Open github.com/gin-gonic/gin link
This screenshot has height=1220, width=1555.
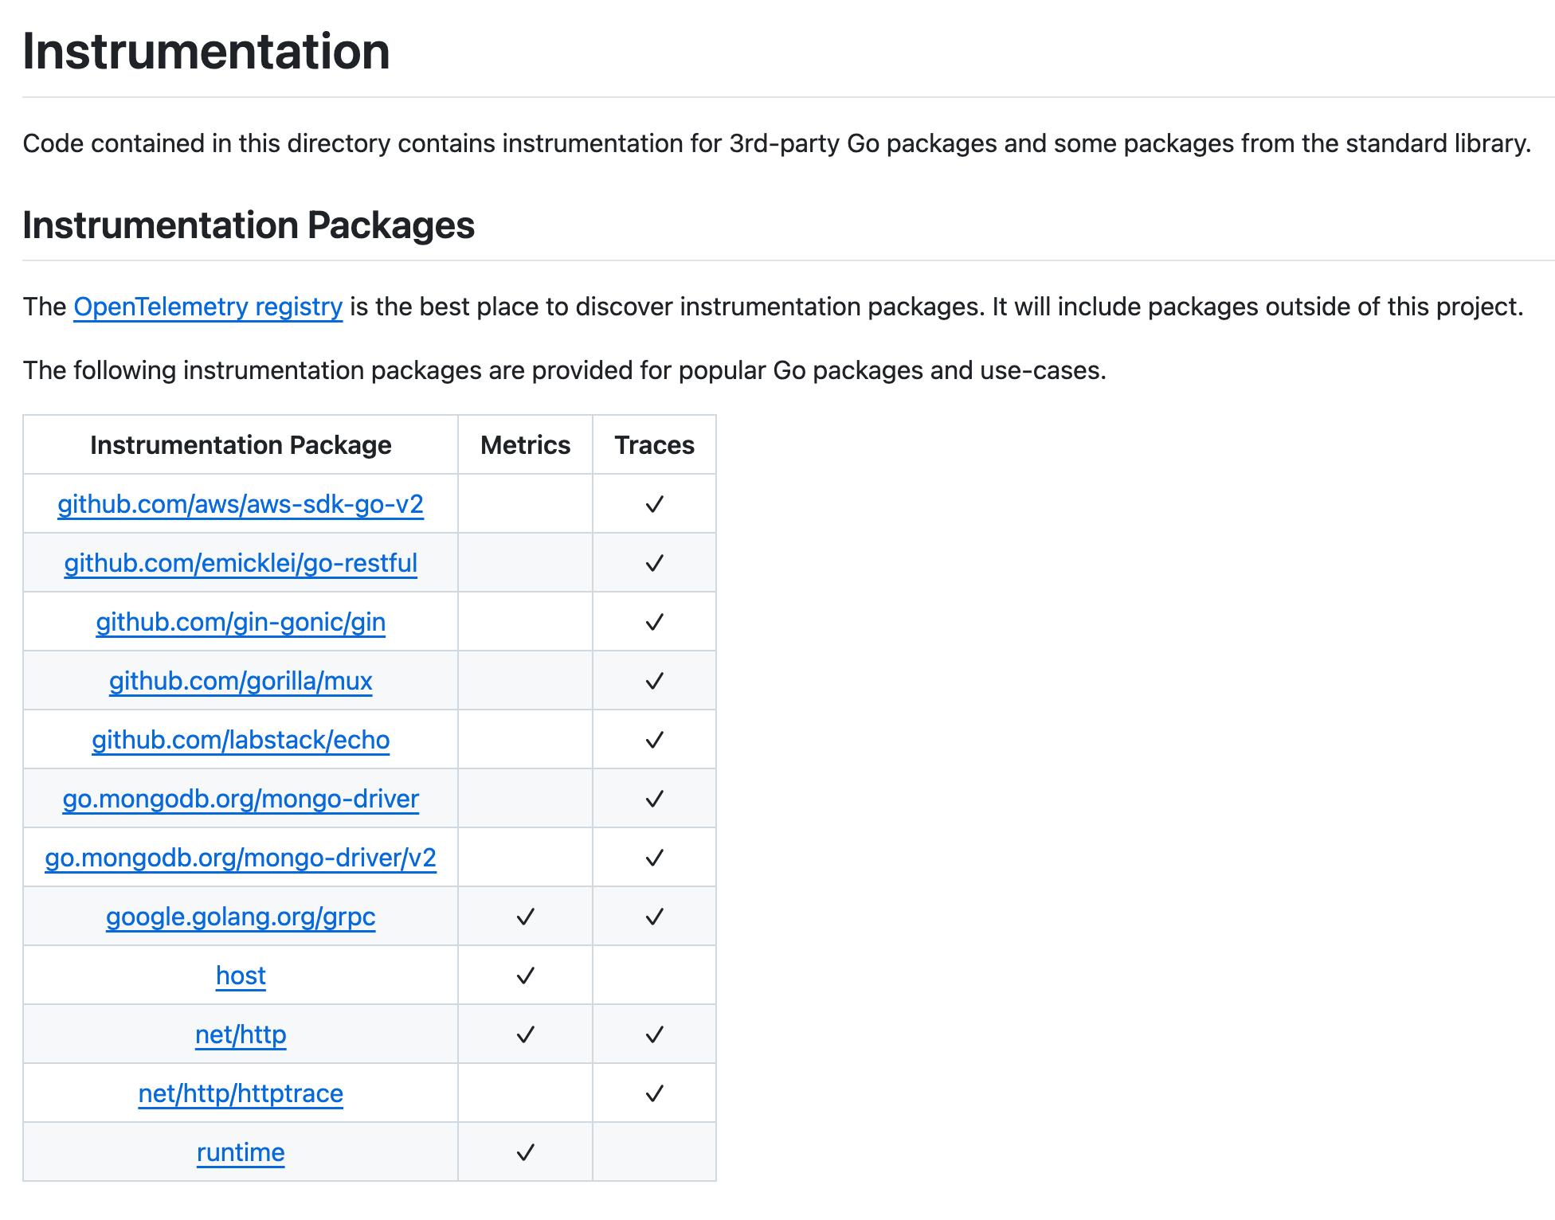point(241,622)
